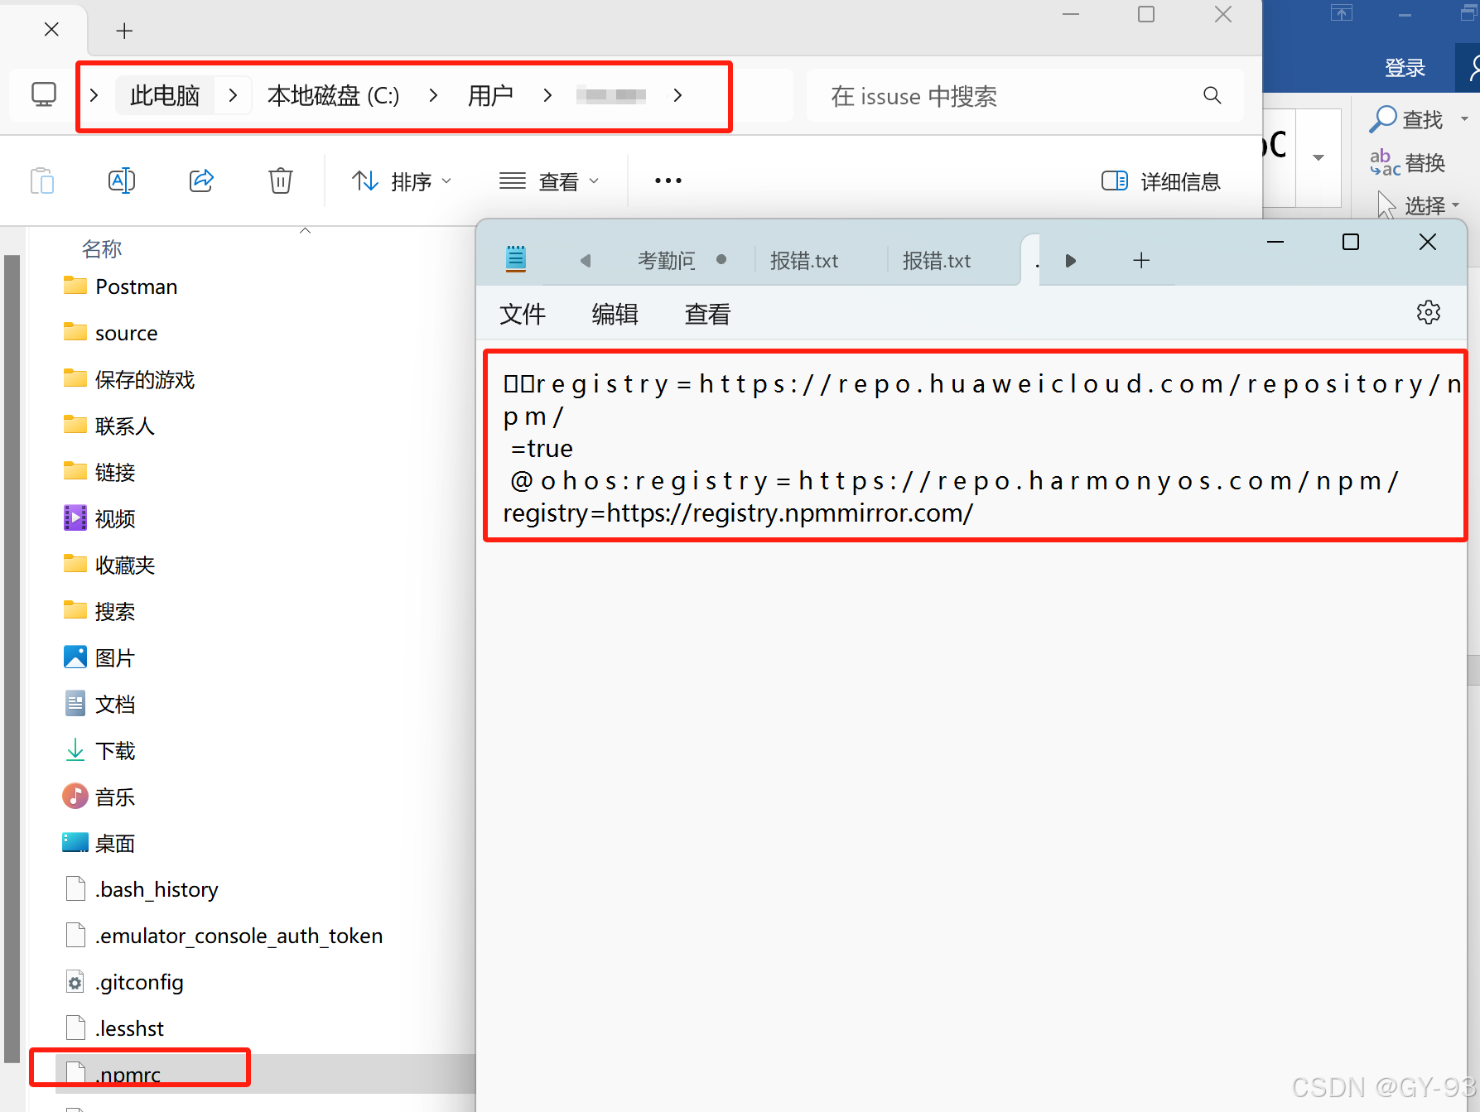Viewport: 1480px width, 1112px height.
Task: Open the more options ellipsis in Explorer
Action: point(668,181)
